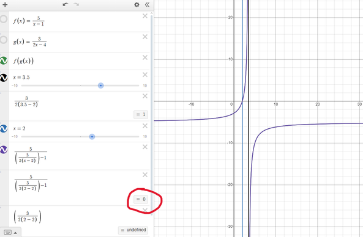The image size is (363, 237).
Task: Delete the x = 2 slider expression
Action: (x=145, y=126)
